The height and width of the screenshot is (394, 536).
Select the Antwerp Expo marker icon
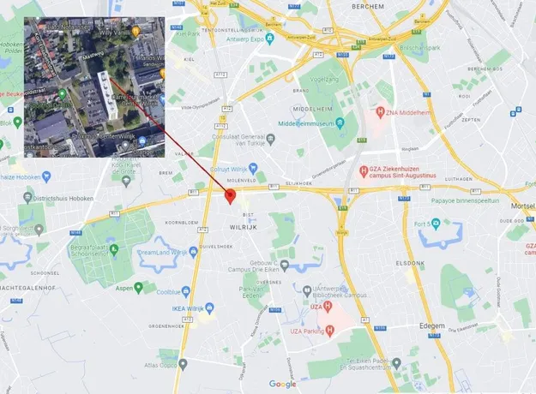click(x=269, y=39)
